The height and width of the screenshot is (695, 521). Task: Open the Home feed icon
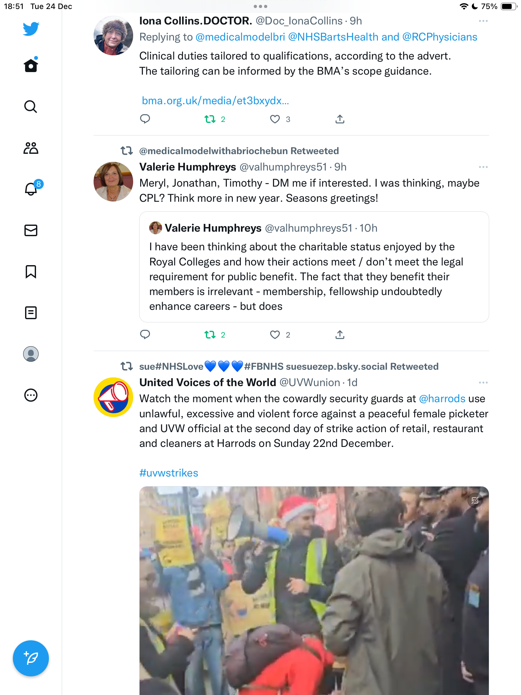coord(31,65)
